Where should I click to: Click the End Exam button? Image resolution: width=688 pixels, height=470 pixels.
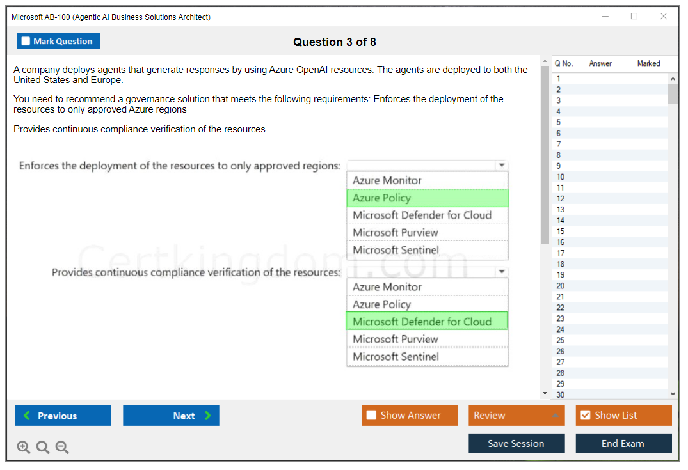(x=623, y=443)
